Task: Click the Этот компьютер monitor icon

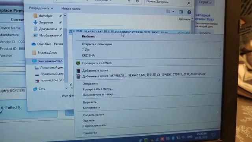Action: coord(34,61)
